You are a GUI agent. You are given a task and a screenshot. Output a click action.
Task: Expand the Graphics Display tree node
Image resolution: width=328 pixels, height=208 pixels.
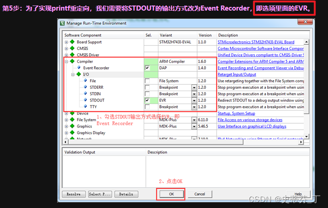click(x=66, y=133)
